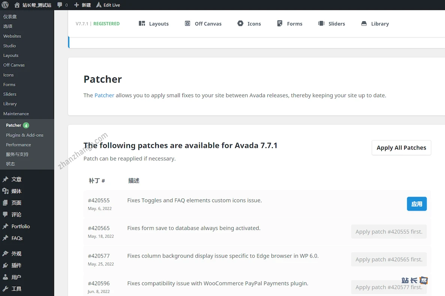The image size is (445, 296).
Task: Click the Apply All Patches button
Action: point(401,148)
